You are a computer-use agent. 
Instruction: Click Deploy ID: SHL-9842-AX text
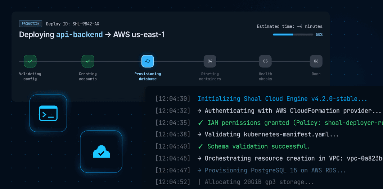[x=73, y=24]
